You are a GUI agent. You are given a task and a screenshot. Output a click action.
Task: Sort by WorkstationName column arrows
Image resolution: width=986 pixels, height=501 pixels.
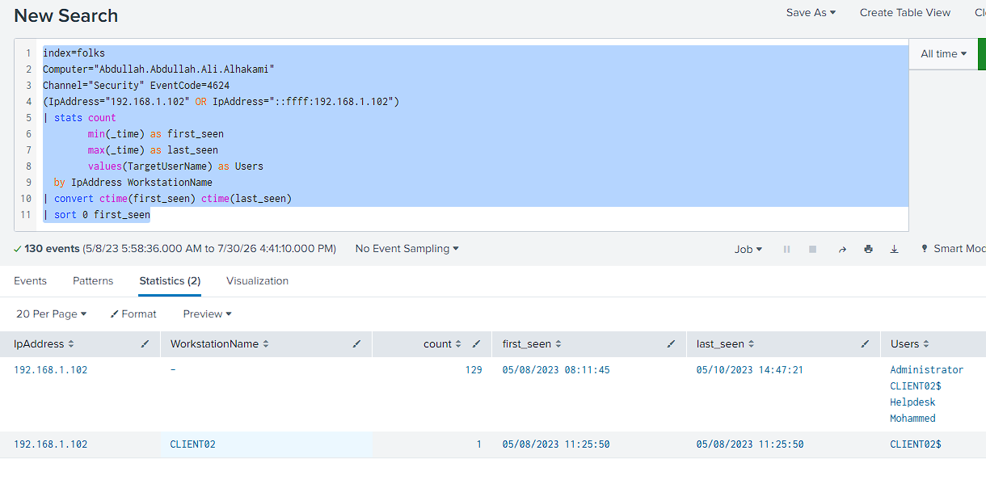click(x=266, y=344)
